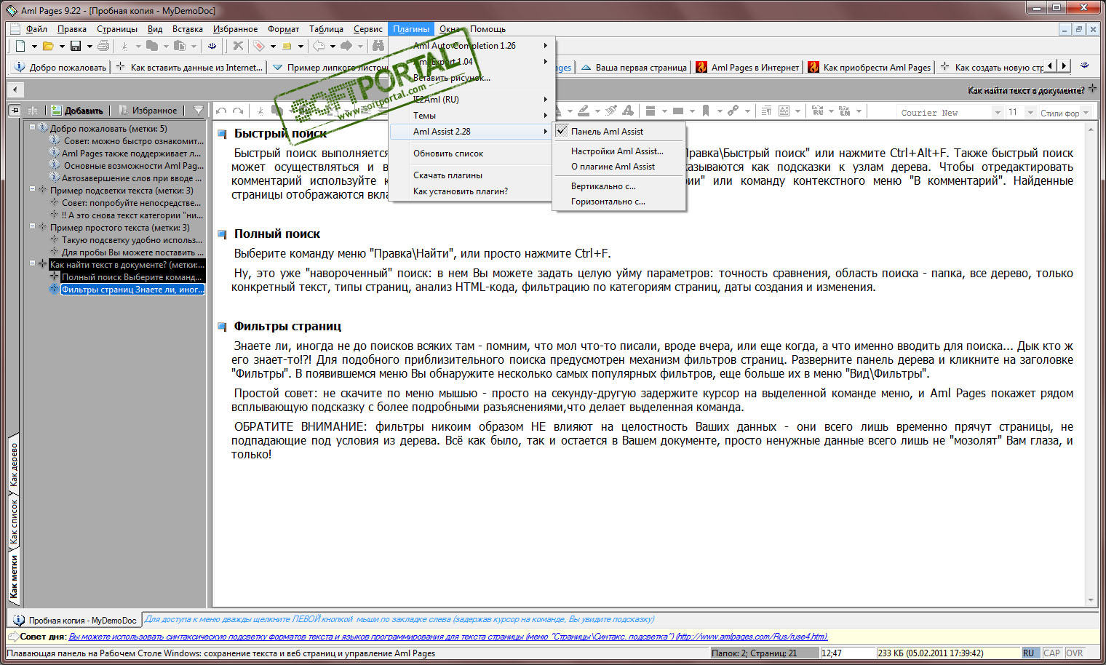Click the calendar date insert icon
The height and width of the screenshot is (665, 1106).
click(651, 111)
